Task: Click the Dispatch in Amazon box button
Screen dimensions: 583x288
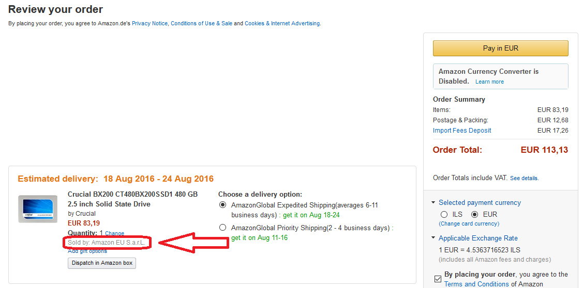Action: (x=102, y=263)
